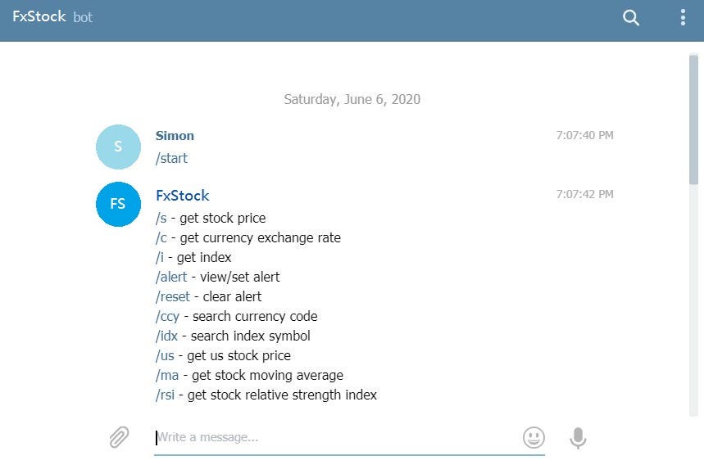The image size is (704, 465).
Task: Open the search magnifier icon in header
Action: pos(631,18)
